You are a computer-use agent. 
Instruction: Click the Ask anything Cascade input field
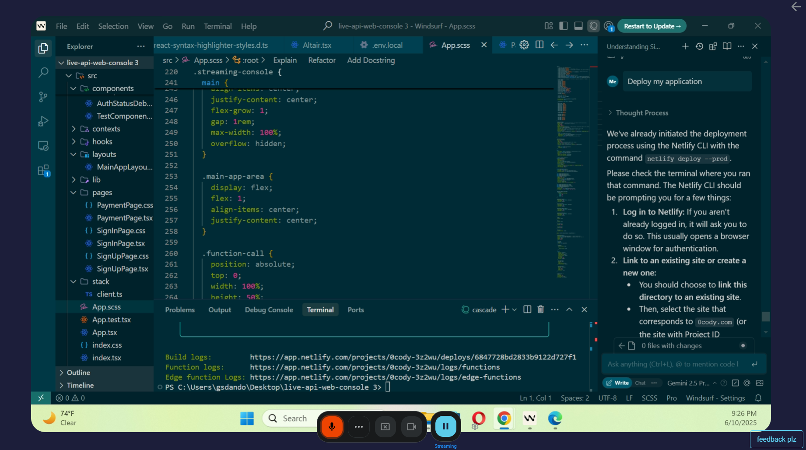(674, 364)
